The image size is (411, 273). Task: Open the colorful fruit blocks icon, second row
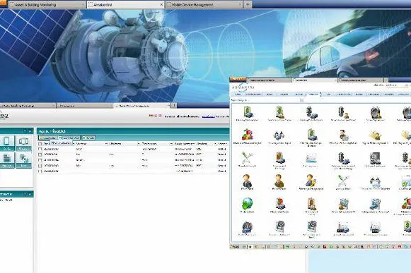[x=247, y=135]
